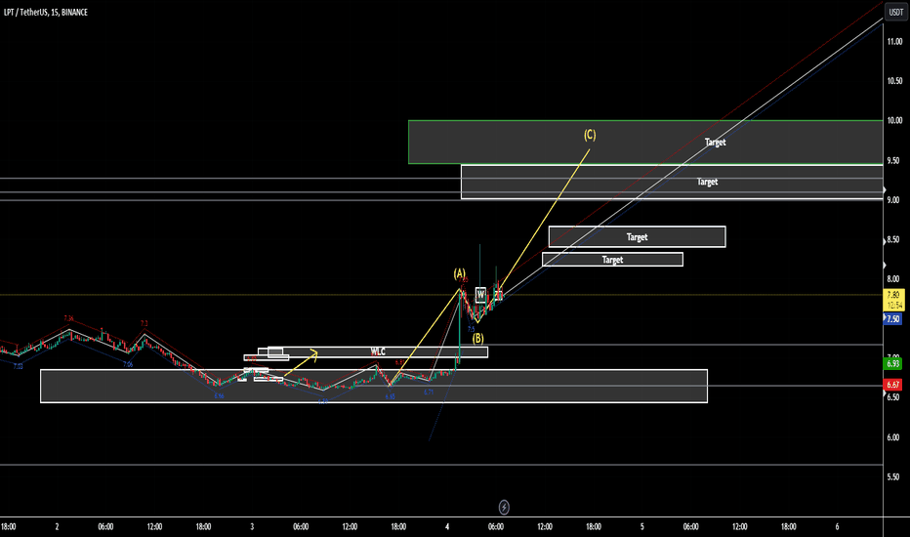This screenshot has height=537, width=910.
Task: Click the 6.00 price axis label
Action: [894, 437]
